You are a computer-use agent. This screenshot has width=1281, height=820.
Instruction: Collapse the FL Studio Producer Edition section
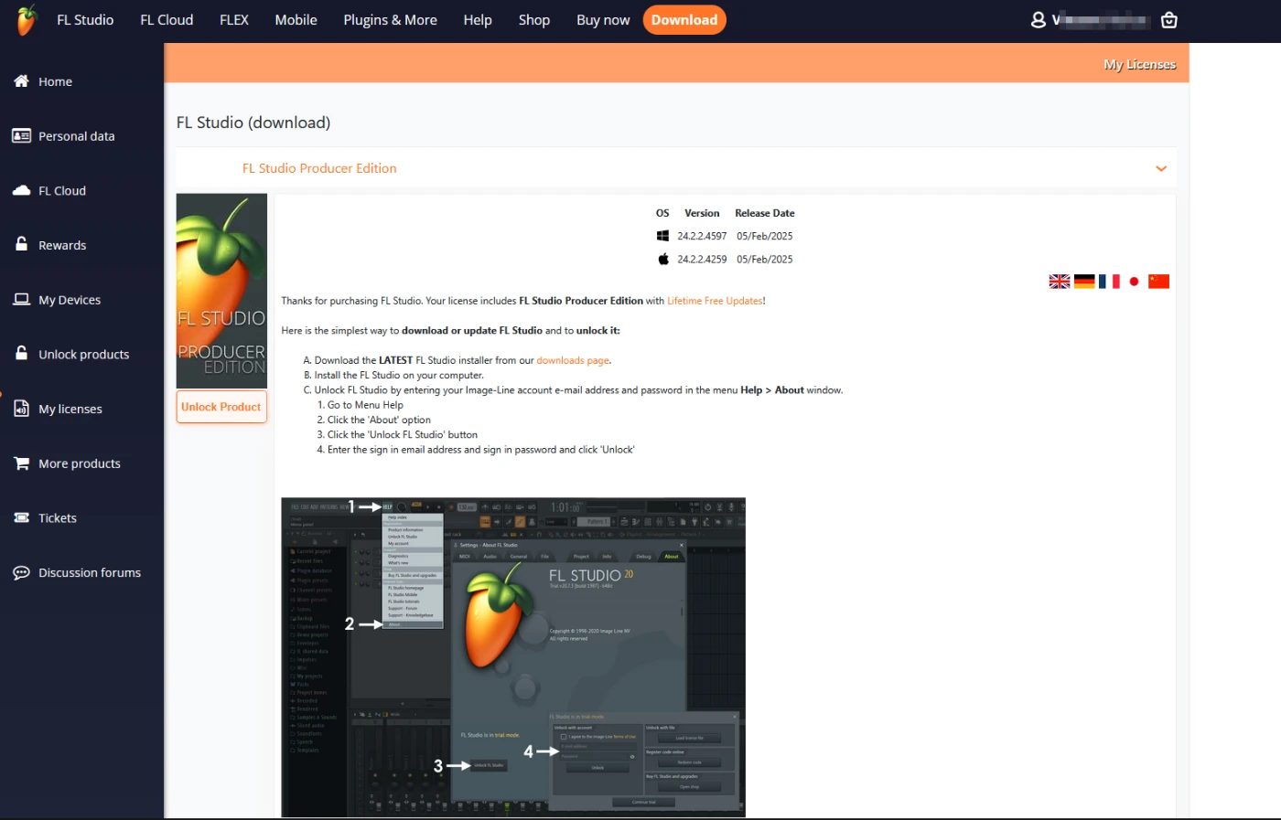pyautogui.click(x=1161, y=168)
